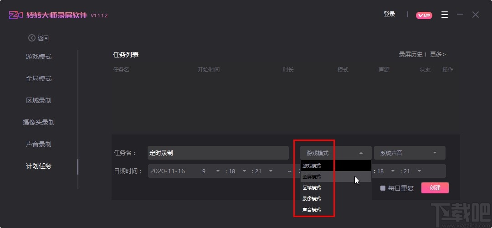This screenshot has height=228, width=492.
Task: Click start date 2020-11-16 field
Action: [168, 171]
